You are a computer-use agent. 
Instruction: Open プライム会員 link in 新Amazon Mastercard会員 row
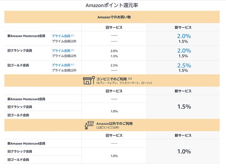[61, 36]
